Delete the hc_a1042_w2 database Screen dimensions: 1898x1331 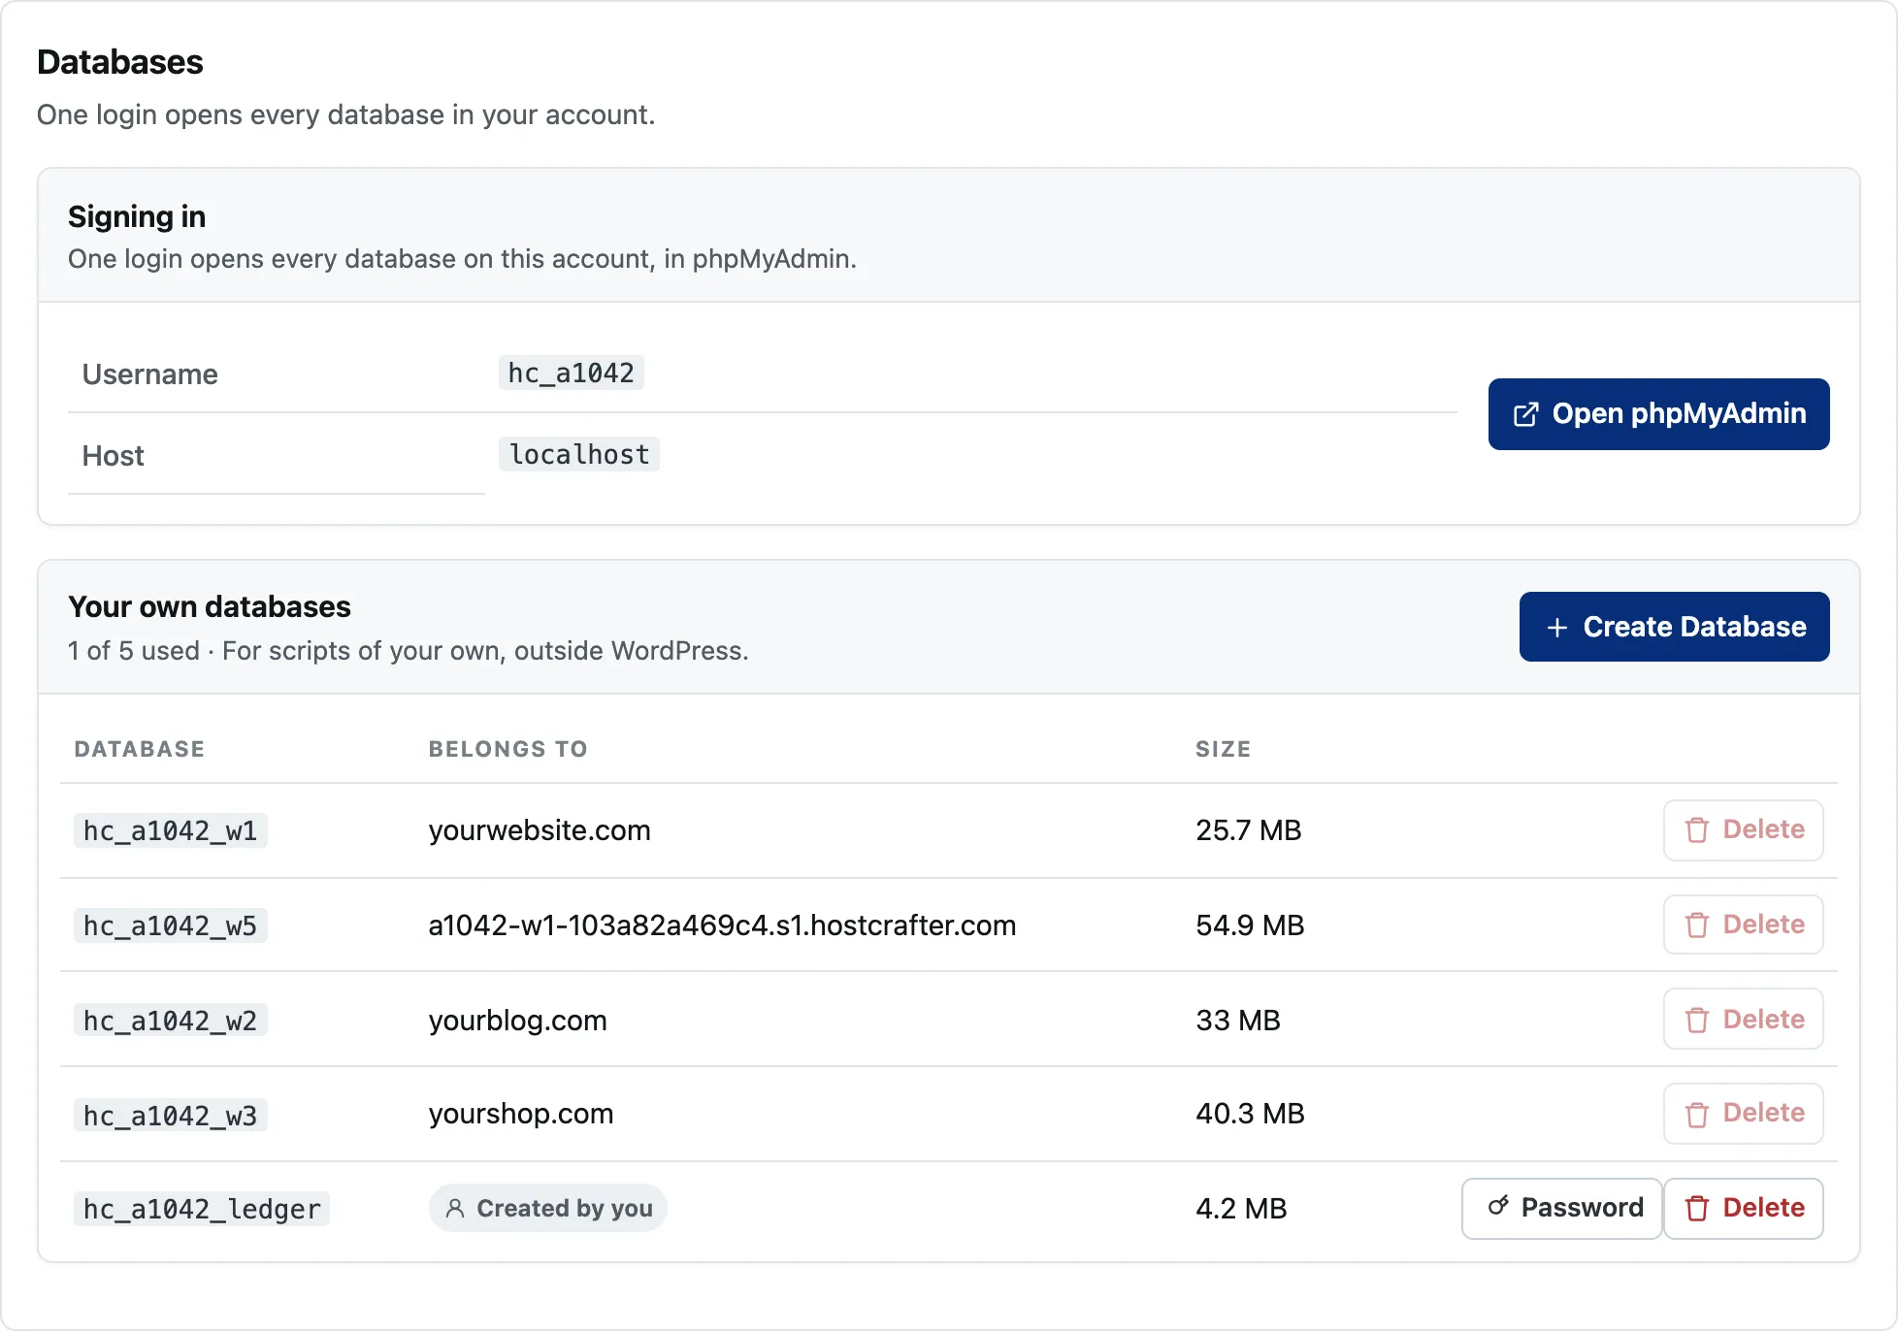1743,1020
